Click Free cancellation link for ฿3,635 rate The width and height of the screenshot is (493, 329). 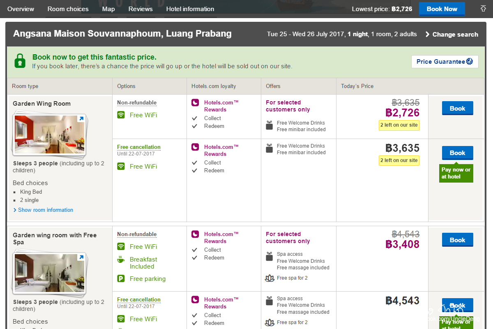pos(138,147)
